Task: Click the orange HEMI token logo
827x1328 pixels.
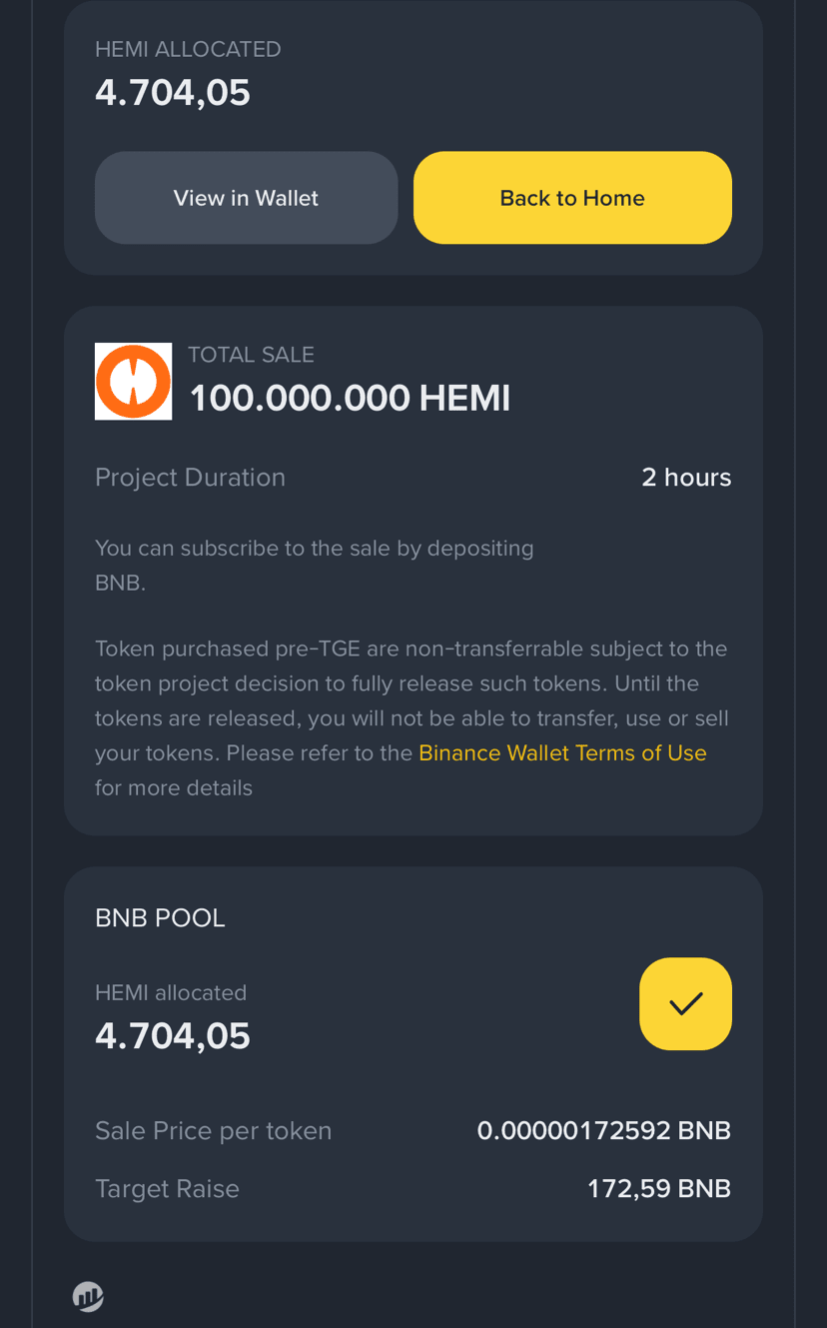Action: pyautogui.click(x=133, y=381)
